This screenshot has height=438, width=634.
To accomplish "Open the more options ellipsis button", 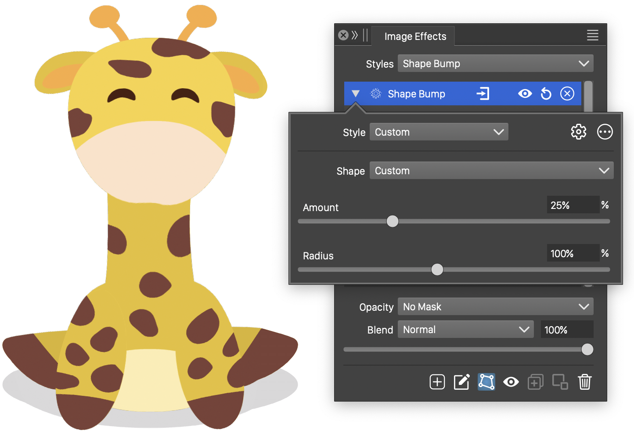I will point(605,132).
